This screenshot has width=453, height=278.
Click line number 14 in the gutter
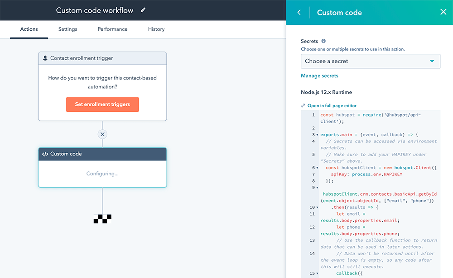[312, 254]
